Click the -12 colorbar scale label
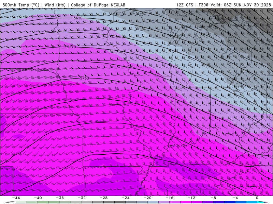 191,198
